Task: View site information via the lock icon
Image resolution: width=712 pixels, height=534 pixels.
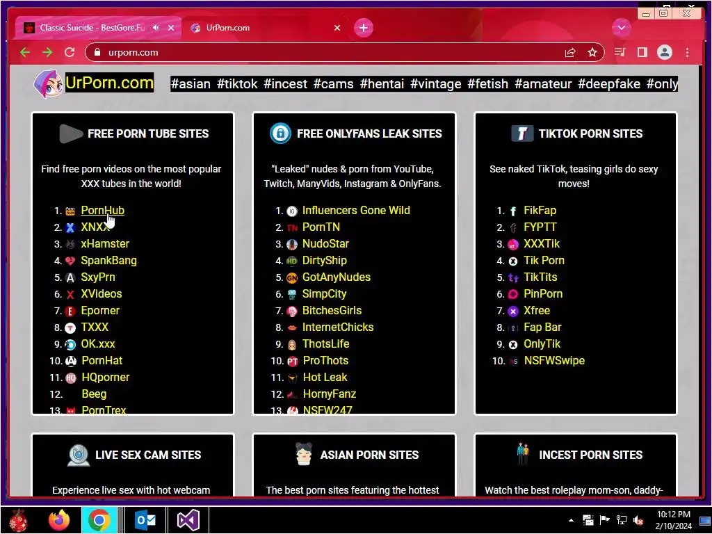Action: (97, 53)
